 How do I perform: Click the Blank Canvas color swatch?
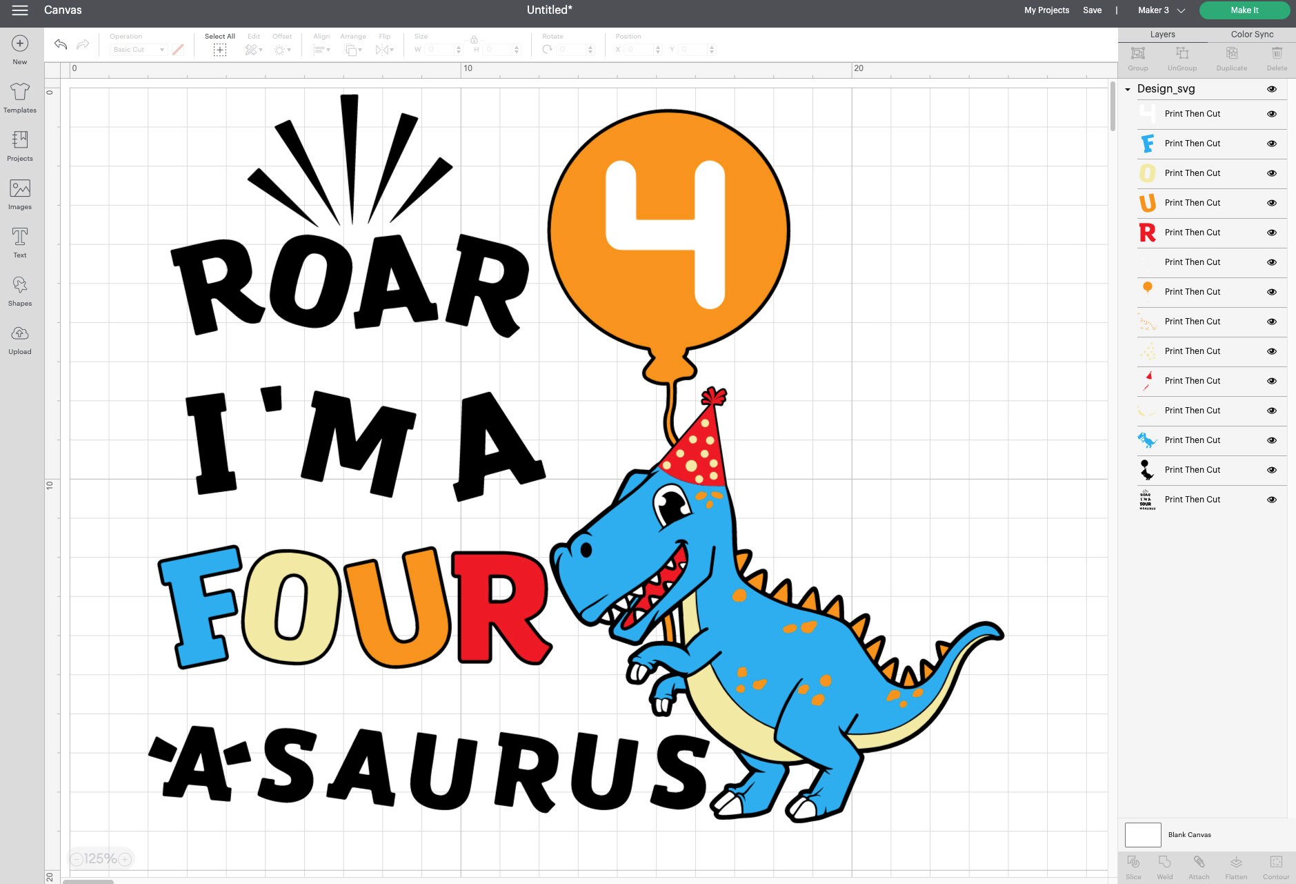click(x=1144, y=834)
